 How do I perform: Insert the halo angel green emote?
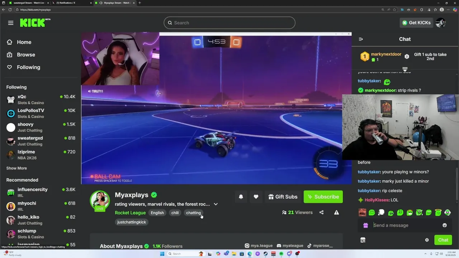pyautogui.click(x=438, y=212)
